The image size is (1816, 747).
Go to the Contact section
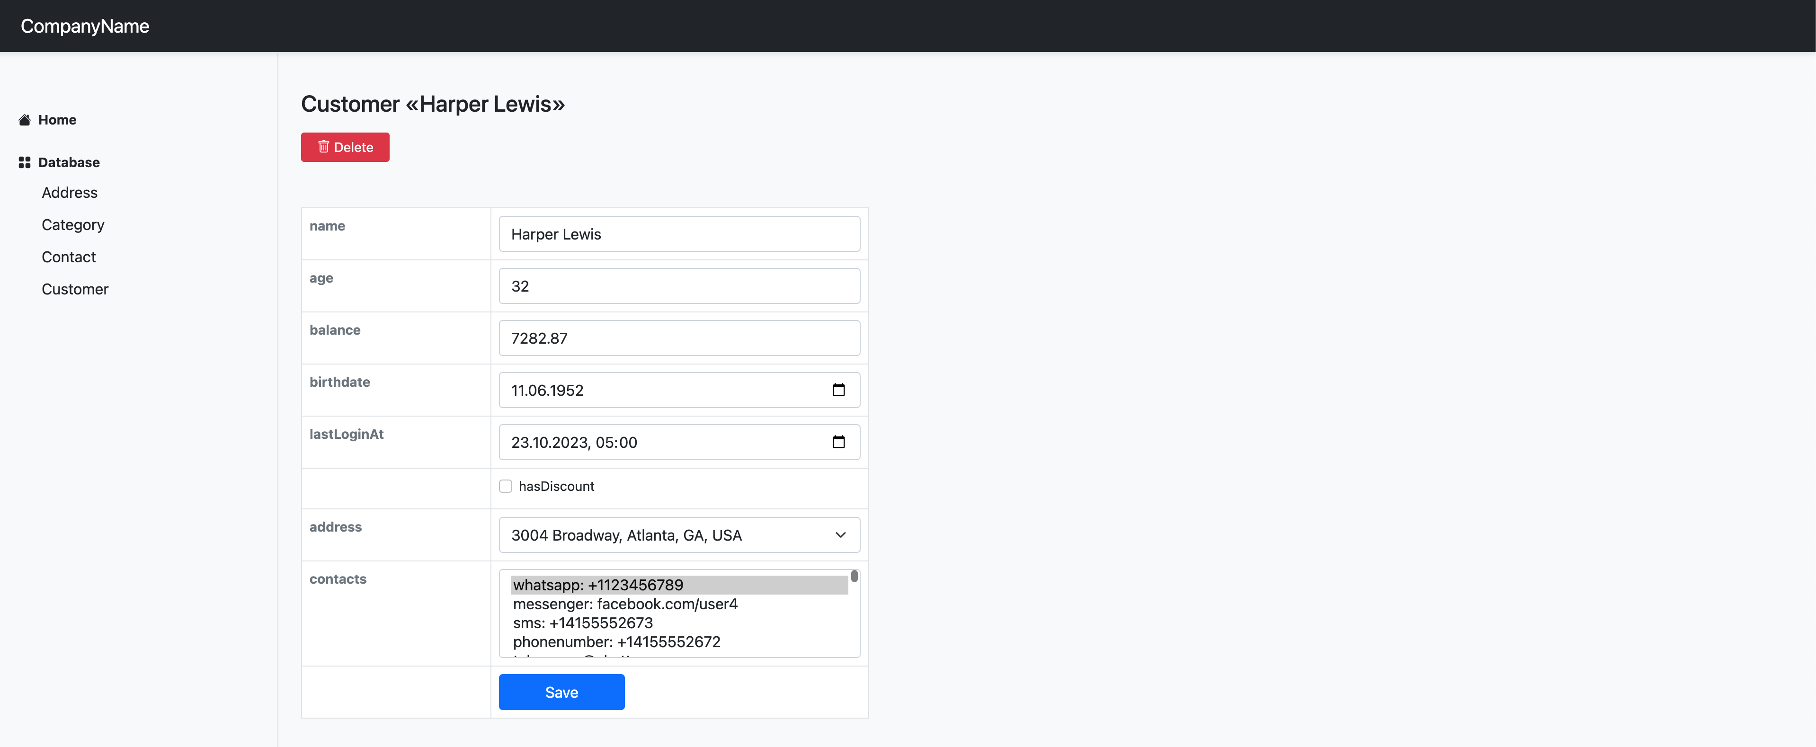(68, 257)
